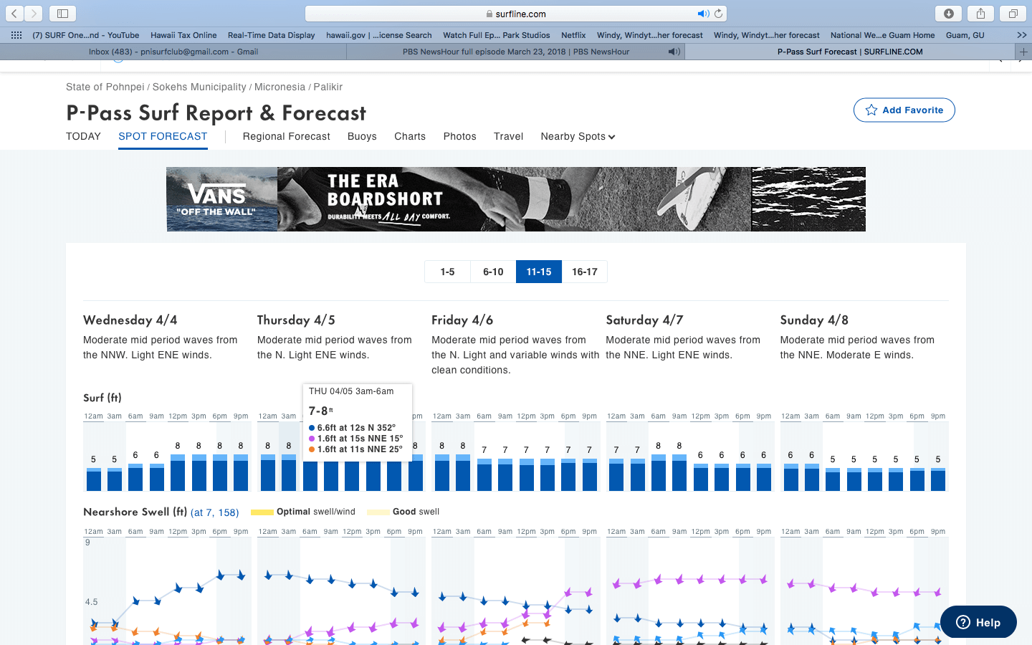
Task: Go forward with Safari forward arrow
Action: pyautogui.click(x=33, y=14)
